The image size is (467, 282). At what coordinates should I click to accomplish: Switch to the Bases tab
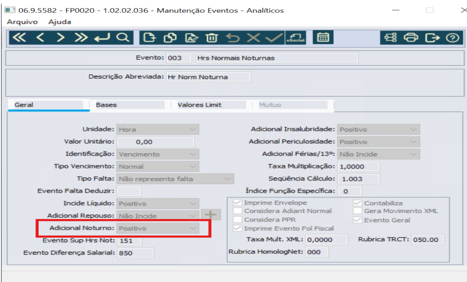coord(130,105)
